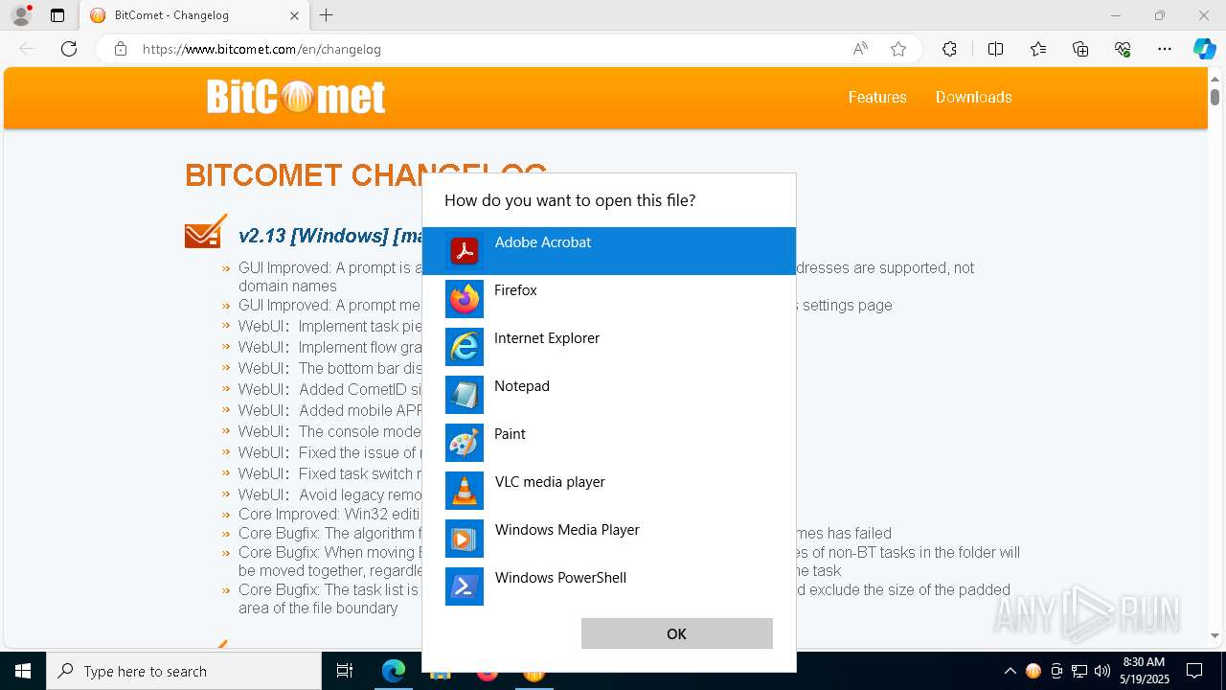Select the 'Windows PowerShell' label text
1226x690 pixels.
560,578
